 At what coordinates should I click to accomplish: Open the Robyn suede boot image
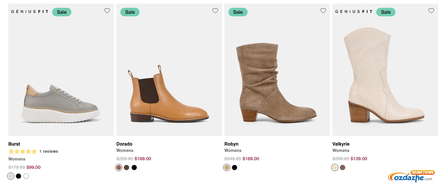275,83
